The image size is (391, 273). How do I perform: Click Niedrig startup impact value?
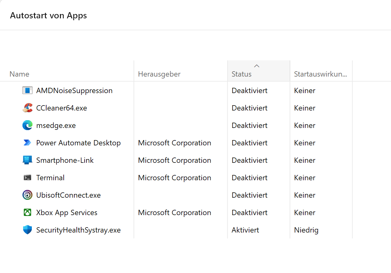(x=306, y=230)
